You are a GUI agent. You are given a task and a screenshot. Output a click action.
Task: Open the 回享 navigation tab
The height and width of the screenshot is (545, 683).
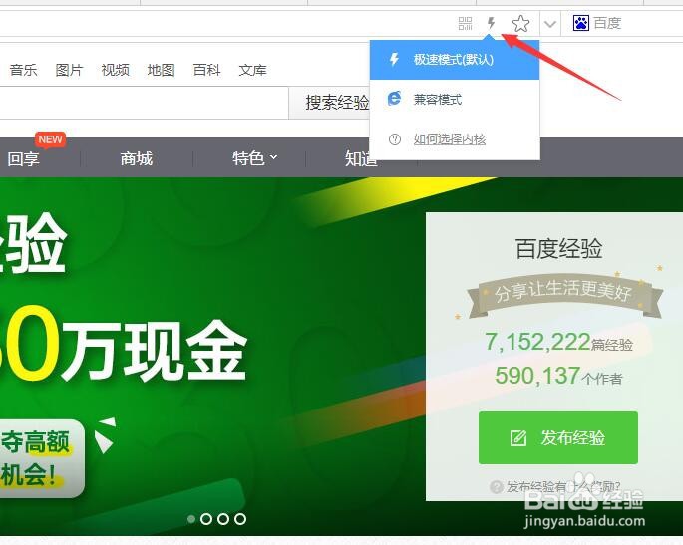(23, 158)
